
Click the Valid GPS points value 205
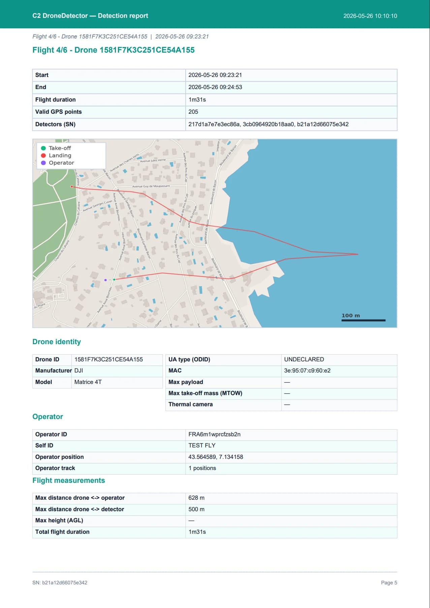click(193, 112)
